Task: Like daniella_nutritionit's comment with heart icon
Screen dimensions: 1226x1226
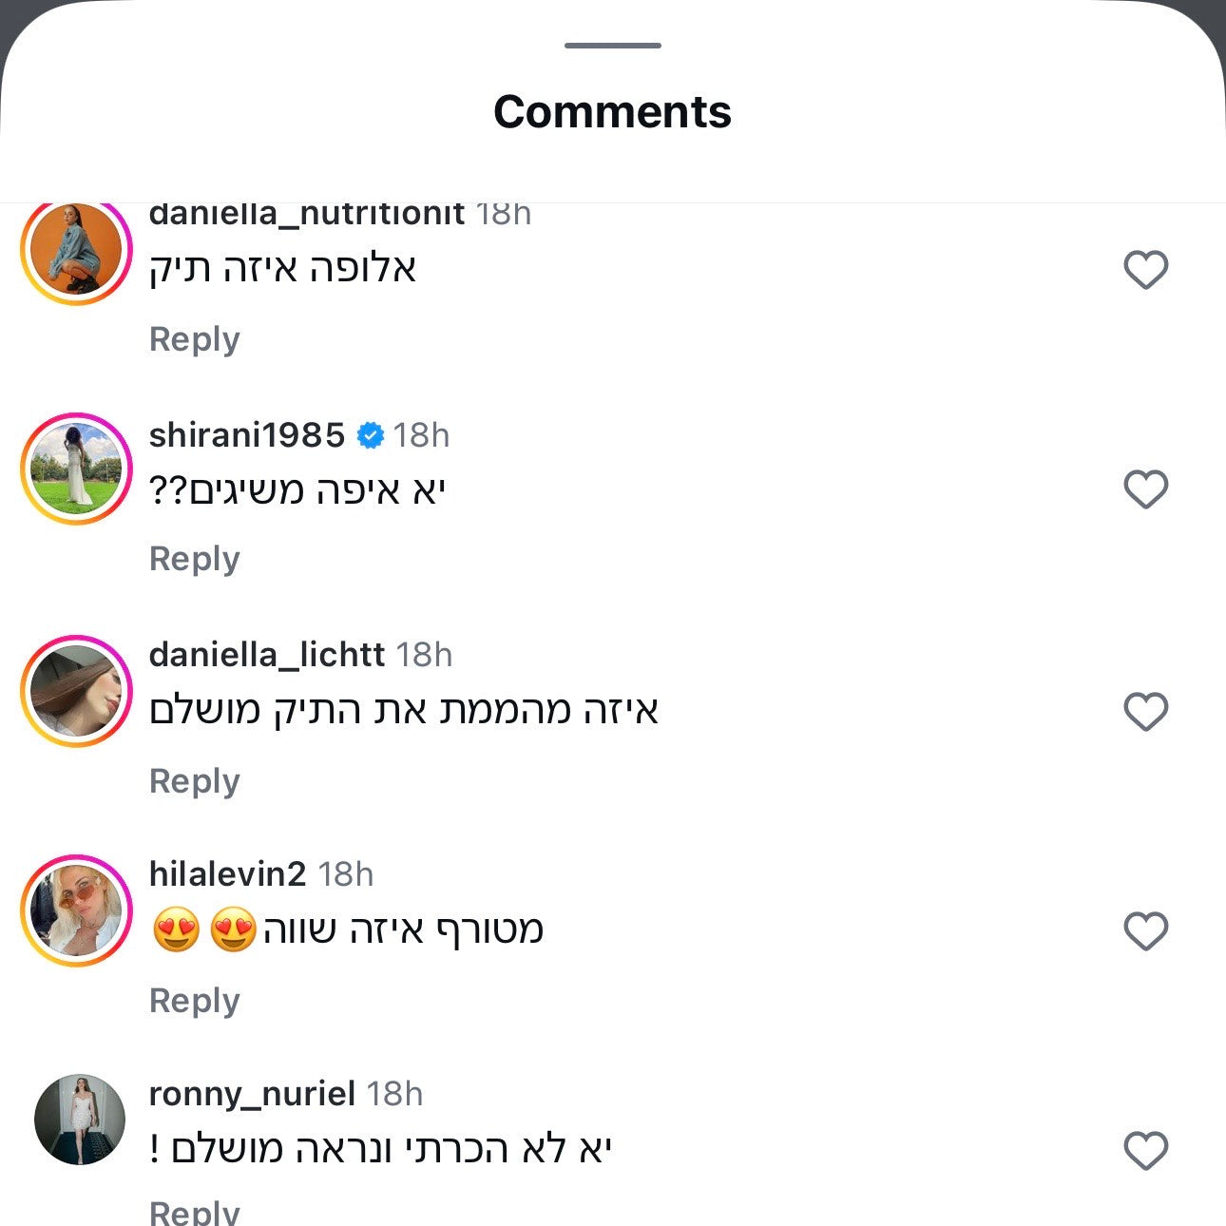Action: tap(1145, 270)
